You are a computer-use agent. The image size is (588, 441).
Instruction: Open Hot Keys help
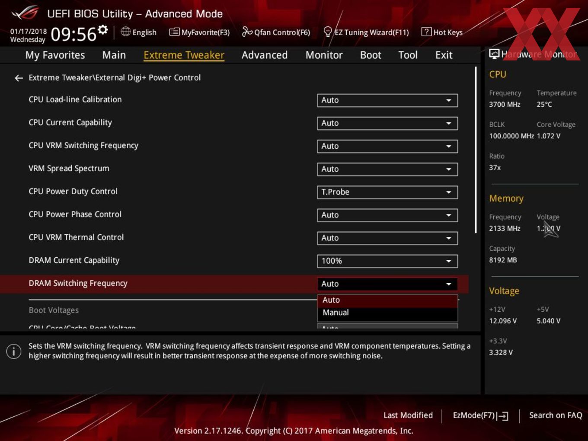442,32
